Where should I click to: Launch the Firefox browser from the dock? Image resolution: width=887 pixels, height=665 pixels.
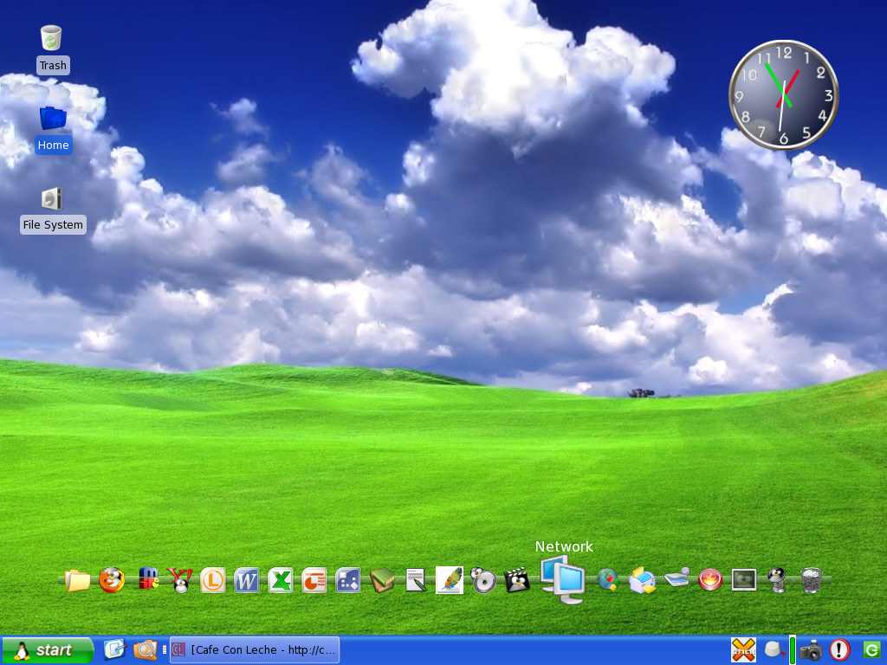112,579
